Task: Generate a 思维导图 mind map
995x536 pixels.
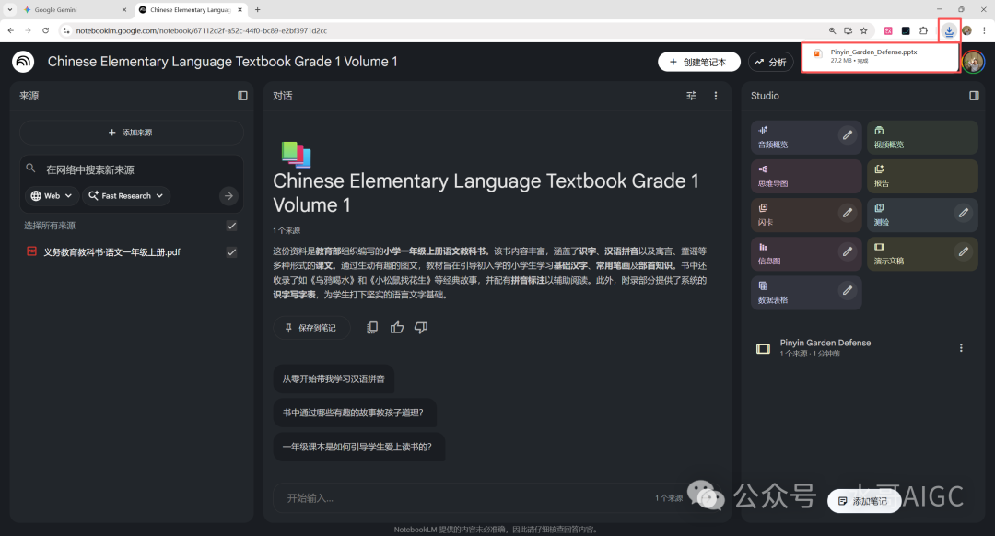Action: pyautogui.click(x=806, y=176)
